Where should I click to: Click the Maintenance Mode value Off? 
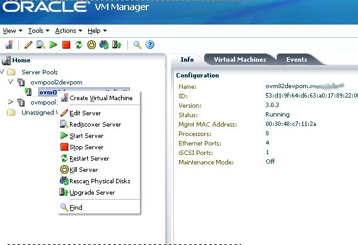coord(270,161)
